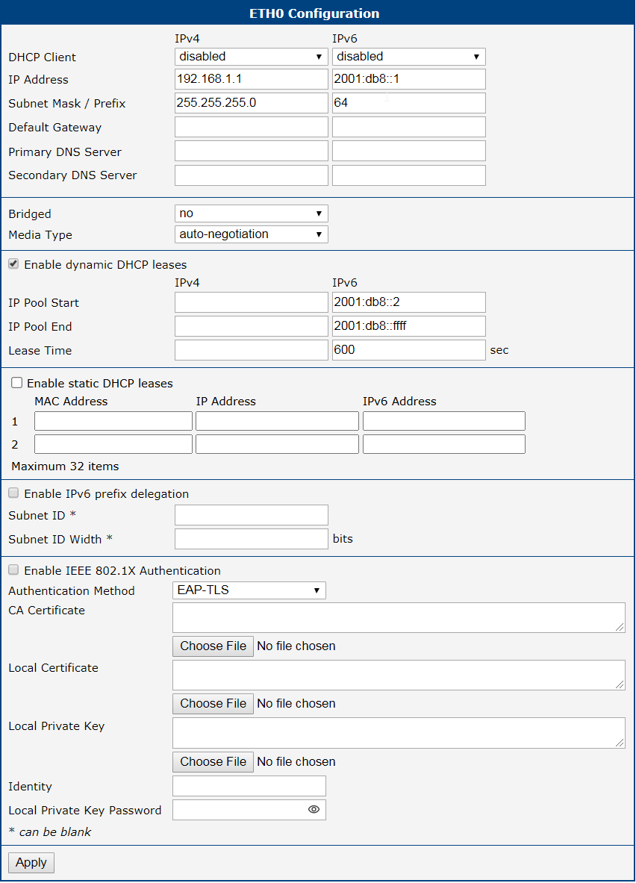
Task: Focus the Subnet ID field
Action: (x=252, y=515)
